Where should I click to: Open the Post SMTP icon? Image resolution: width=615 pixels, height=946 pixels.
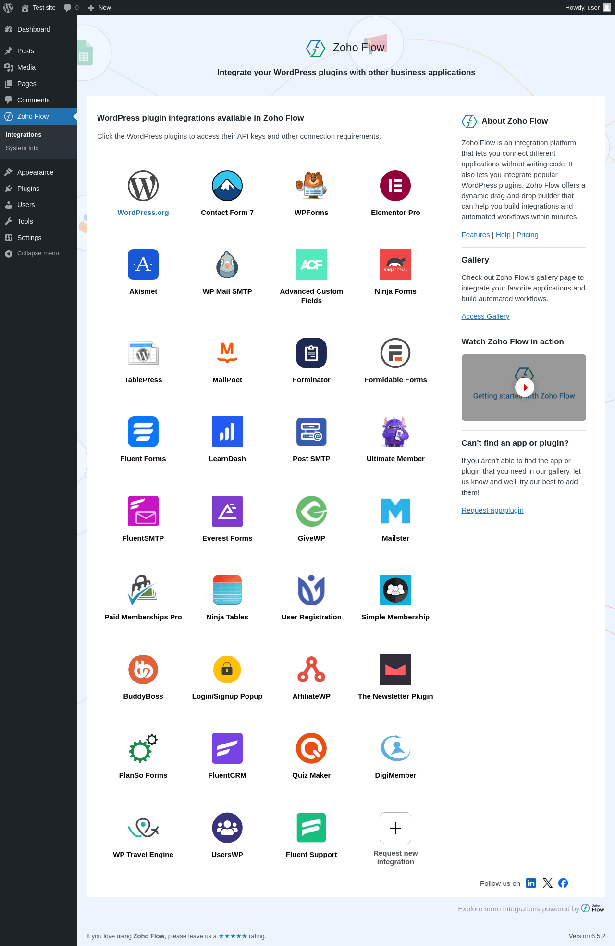(311, 432)
